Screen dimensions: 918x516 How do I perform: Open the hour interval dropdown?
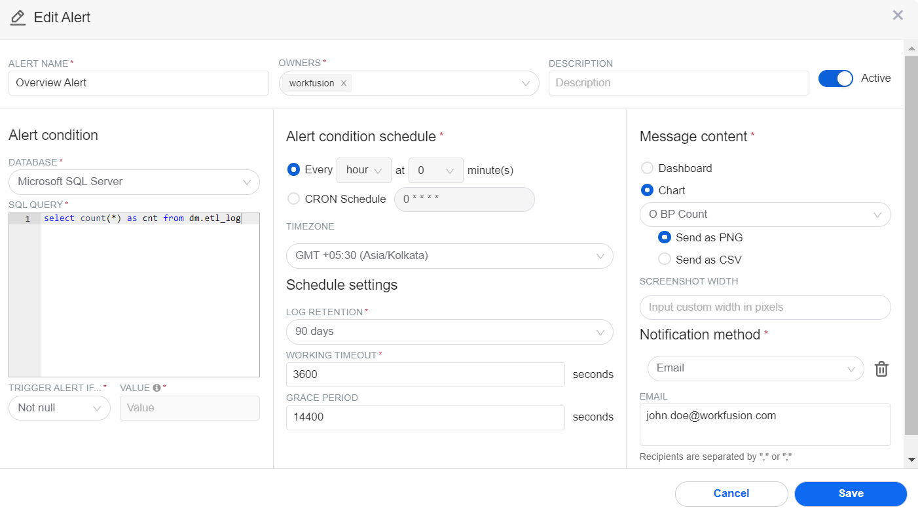(364, 170)
